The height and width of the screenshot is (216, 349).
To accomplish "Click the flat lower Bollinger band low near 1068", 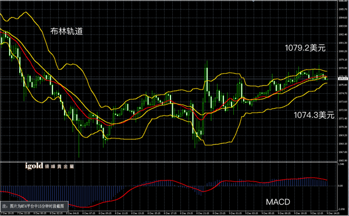I will pos(218,144).
